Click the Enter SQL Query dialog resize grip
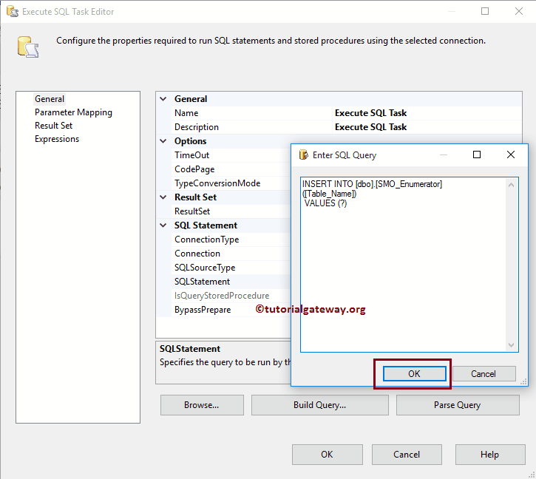 pyautogui.click(x=523, y=382)
